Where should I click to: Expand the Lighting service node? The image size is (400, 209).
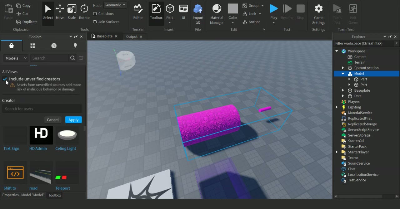(337, 107)
